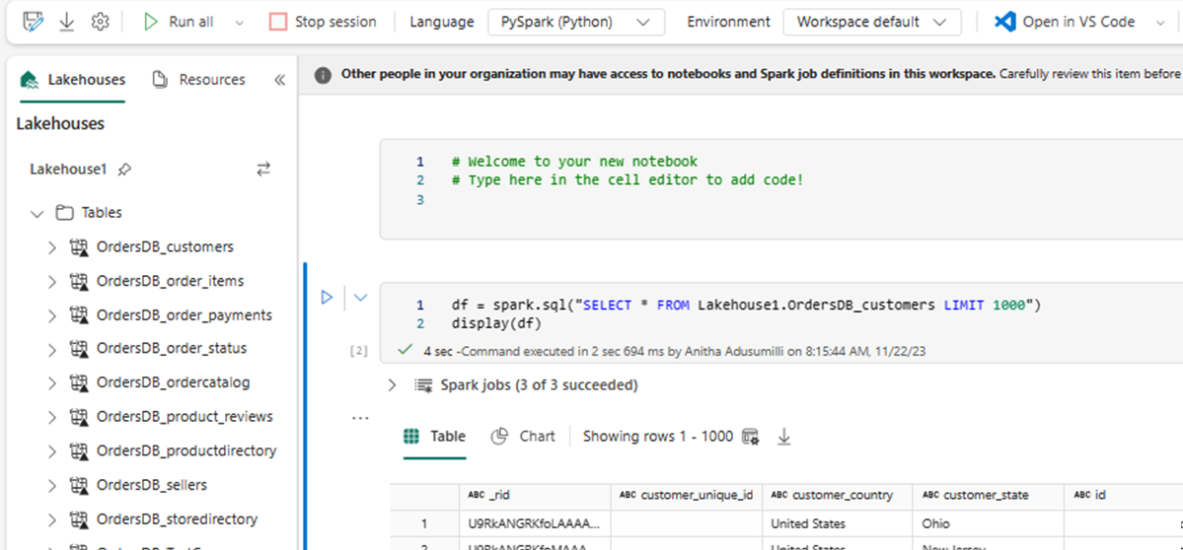Click the Lakehouse1 name
This screenshot has width=1183, height=550.
pos(68,169)
